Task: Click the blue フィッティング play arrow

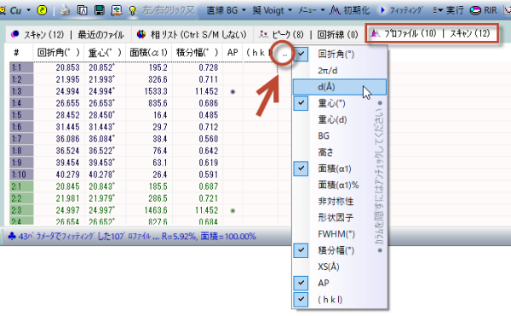Action: [382, 10]
